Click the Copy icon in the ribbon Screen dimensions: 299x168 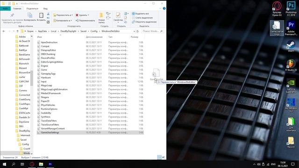[x=30, y=15]
